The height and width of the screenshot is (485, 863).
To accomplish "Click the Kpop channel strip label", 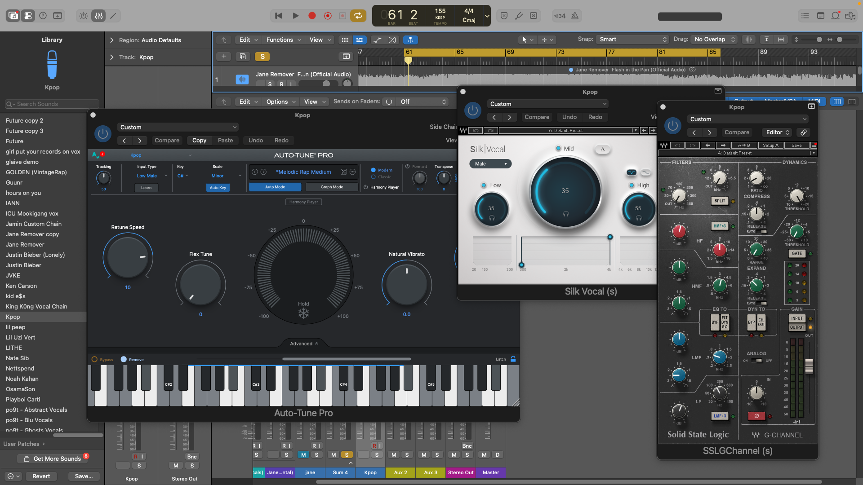I will (370, 472).
